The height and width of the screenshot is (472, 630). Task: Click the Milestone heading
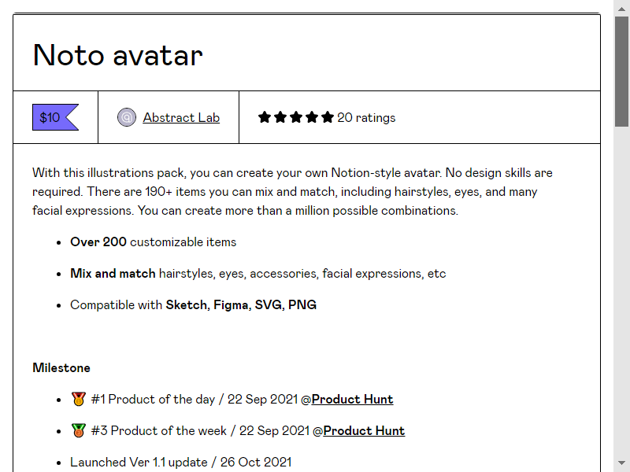(x=61, y=367)
